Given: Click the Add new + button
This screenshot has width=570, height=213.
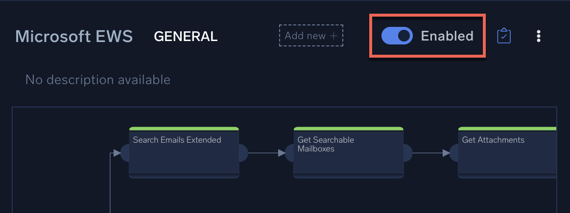Looking at the screenshot, I should click(311, 36).
